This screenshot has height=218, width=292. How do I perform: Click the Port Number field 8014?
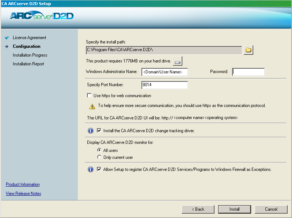click(164, 85)
